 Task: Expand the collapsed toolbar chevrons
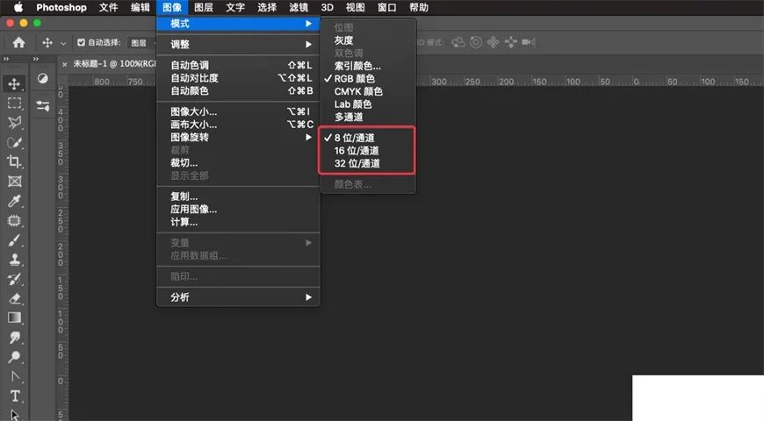pyautogui.click(x=6, y=59)
